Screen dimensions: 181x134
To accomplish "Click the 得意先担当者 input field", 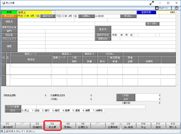I will (x=56, y=27).
